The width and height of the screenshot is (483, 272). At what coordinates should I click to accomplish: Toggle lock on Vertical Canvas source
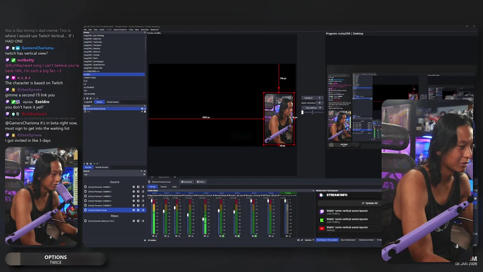coord(145,109)
